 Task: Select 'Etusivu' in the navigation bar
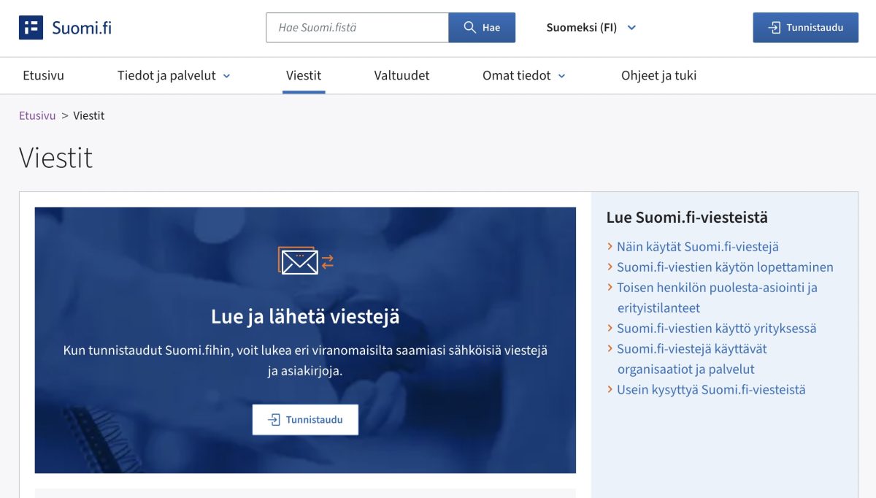(x=44, y=75)
